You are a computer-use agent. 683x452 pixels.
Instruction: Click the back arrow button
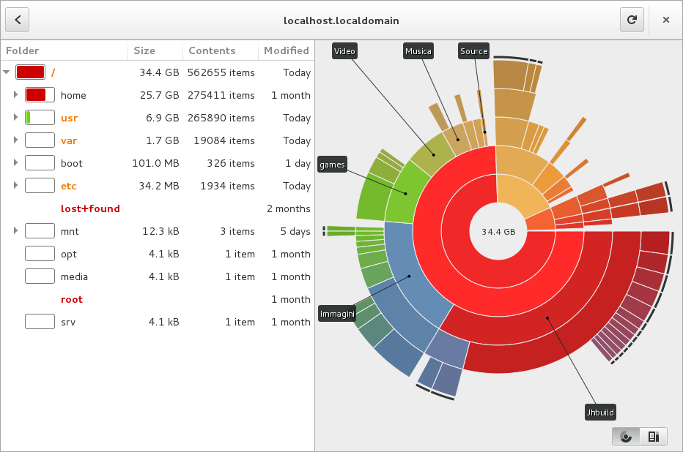click(18, 20)
